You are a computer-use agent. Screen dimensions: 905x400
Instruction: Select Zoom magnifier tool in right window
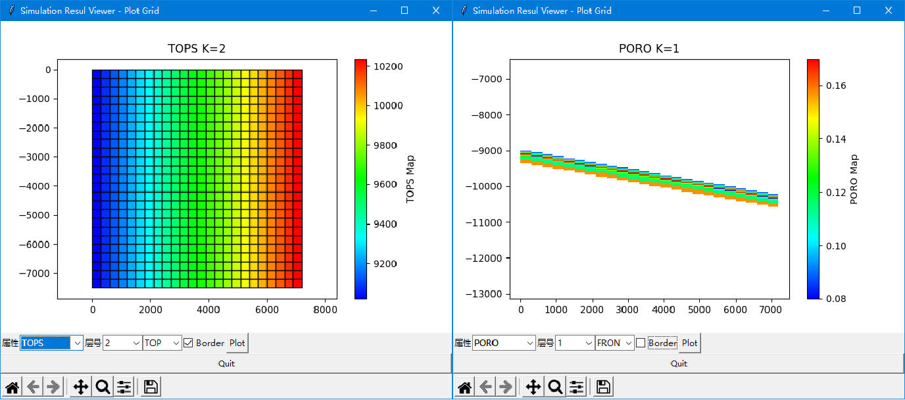[555, 387]
